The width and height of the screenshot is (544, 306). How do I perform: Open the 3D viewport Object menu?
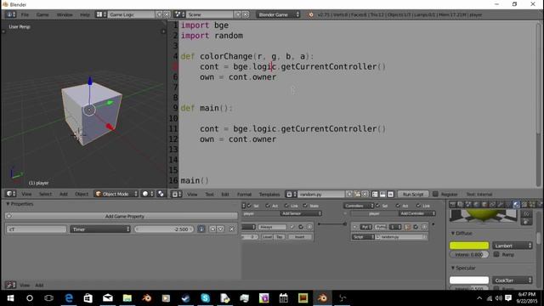click(x=82, y=195)
